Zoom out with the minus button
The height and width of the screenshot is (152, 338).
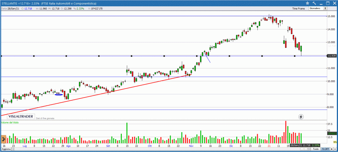tap(335, 149)
